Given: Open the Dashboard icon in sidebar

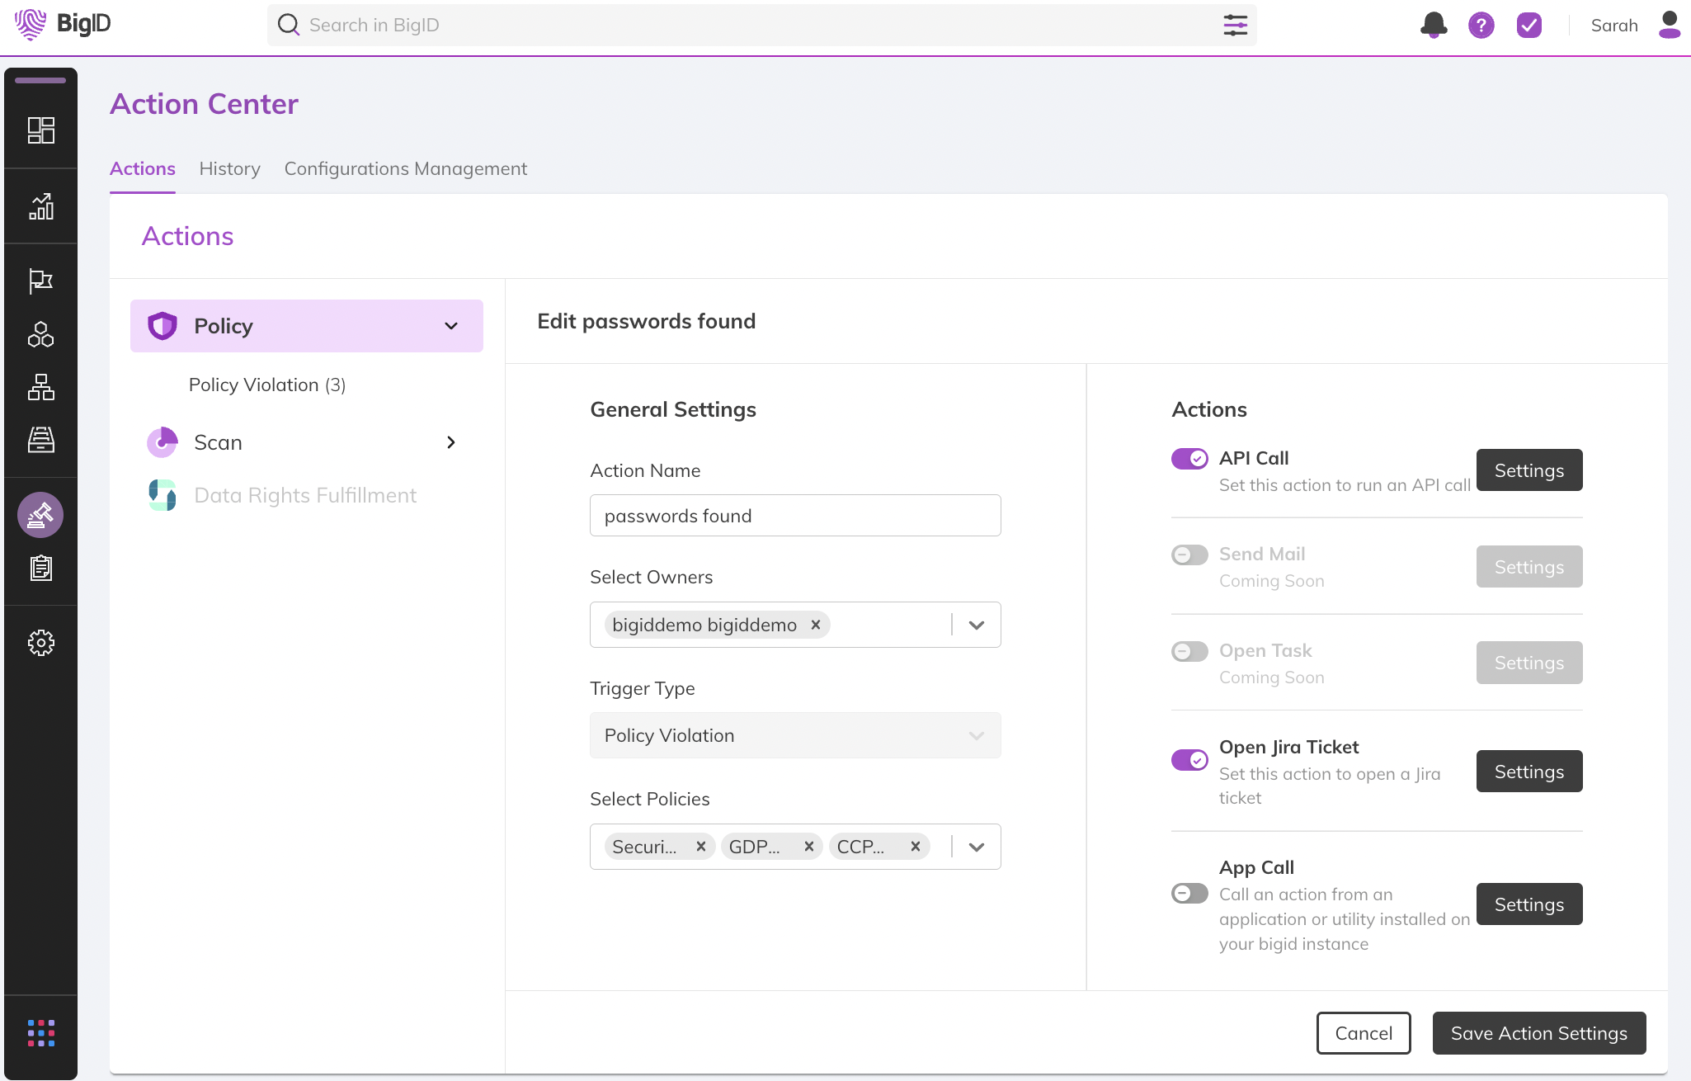Looking at the screenshot, I should [x=40, y=130].
